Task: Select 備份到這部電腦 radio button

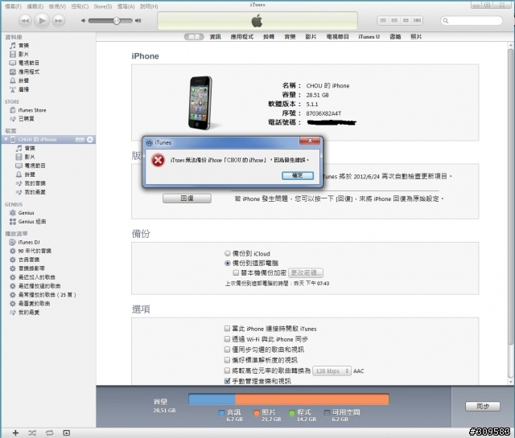Action: pyautogui.click(x=227, y=263)
